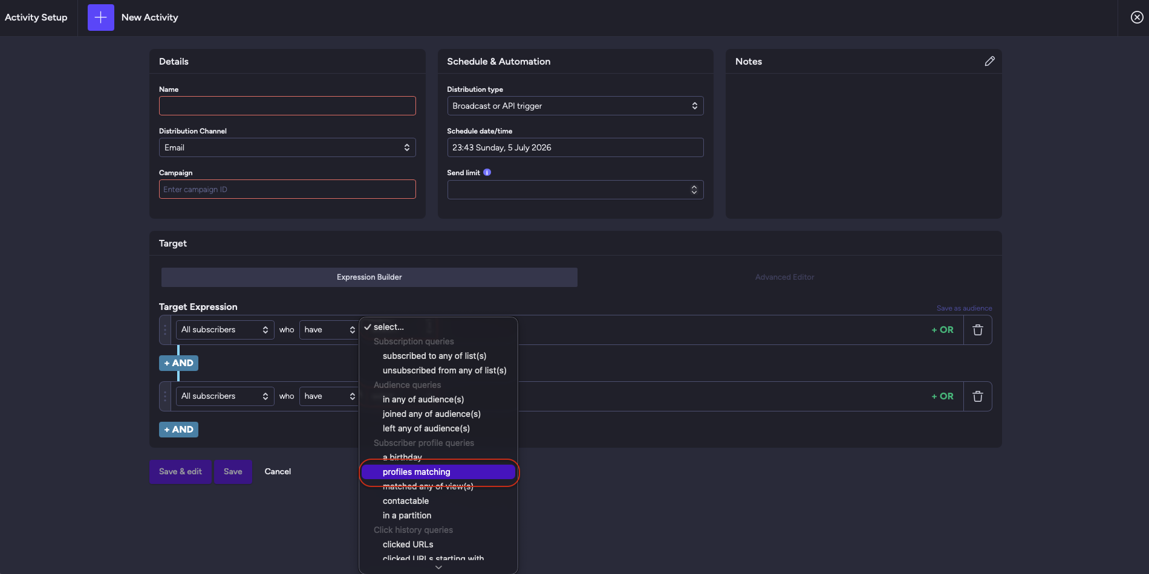The height and width of the screenshot is (574, 1149).
Task: Open the Send limit dropdown
Action: (575, 190)
